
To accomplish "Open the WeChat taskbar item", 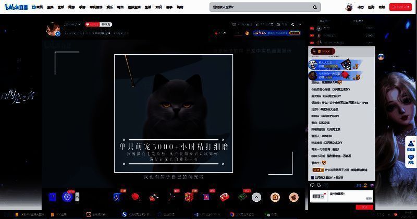I will click(x=271, y=214).
